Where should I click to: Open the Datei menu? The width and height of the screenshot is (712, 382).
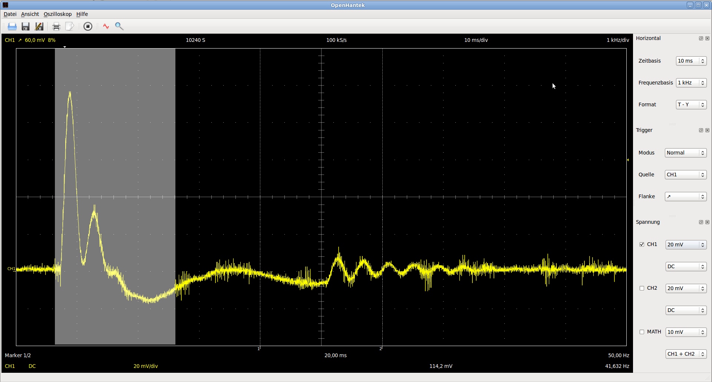click(10, 14)
